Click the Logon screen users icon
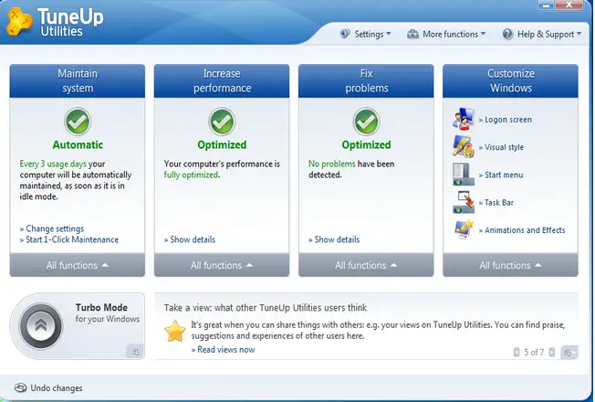Image resolution: width=595 pixels, height=402 pixels. (464, 119)
